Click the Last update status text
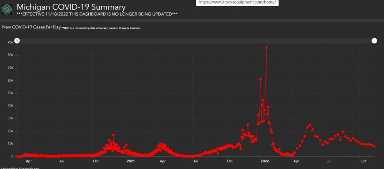 19,168
